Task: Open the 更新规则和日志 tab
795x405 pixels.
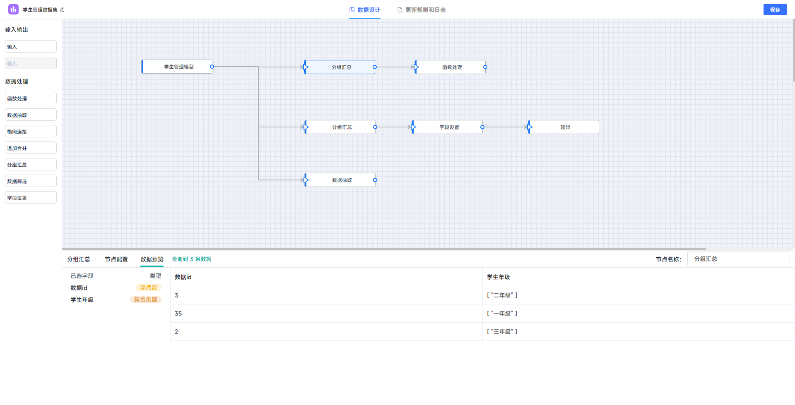Action: tap(422, 10)
